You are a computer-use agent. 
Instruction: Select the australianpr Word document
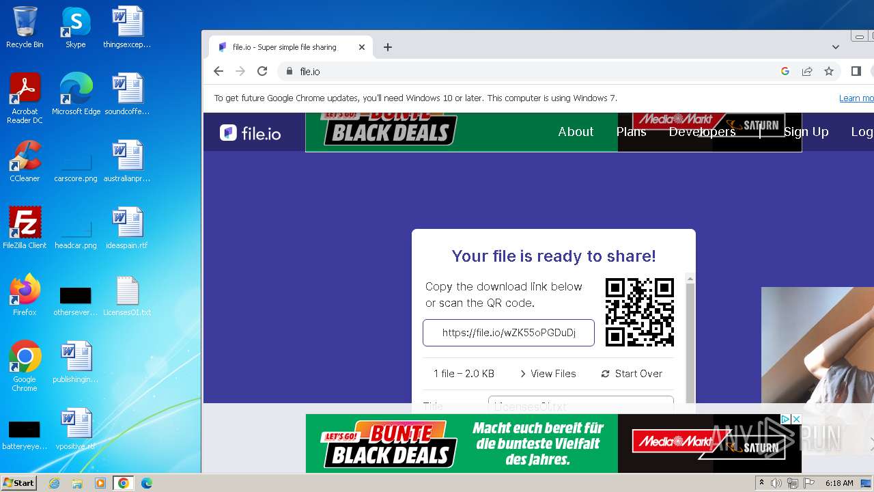pos(127,161)
